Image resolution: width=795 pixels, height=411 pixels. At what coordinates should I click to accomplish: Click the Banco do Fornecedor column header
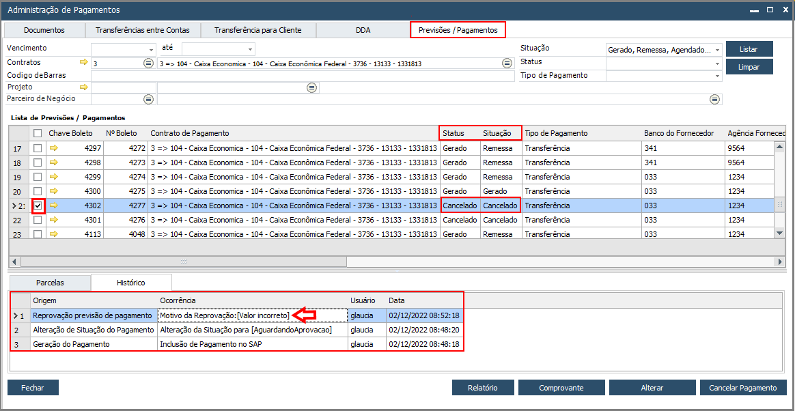pyautogui.click(x=682, y=133)
